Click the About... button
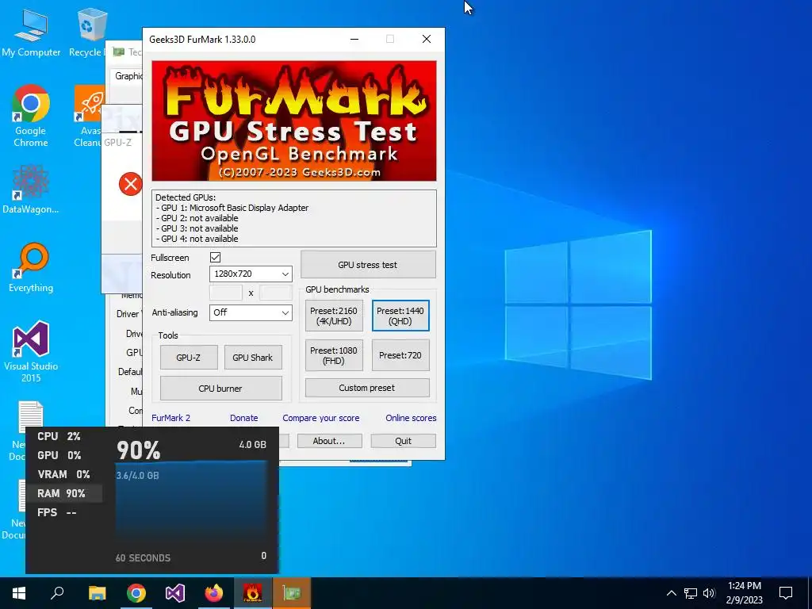This screenshot has height=609, width=812. tap(329, 441)
